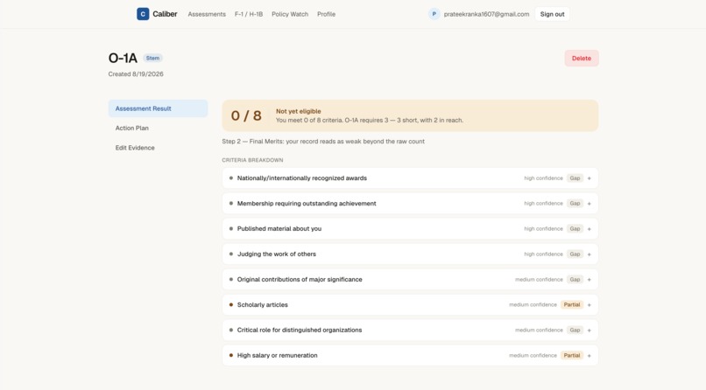This screenshot has width=706, height=390.
Task: Click the O-1A page title
Action: 123,58
